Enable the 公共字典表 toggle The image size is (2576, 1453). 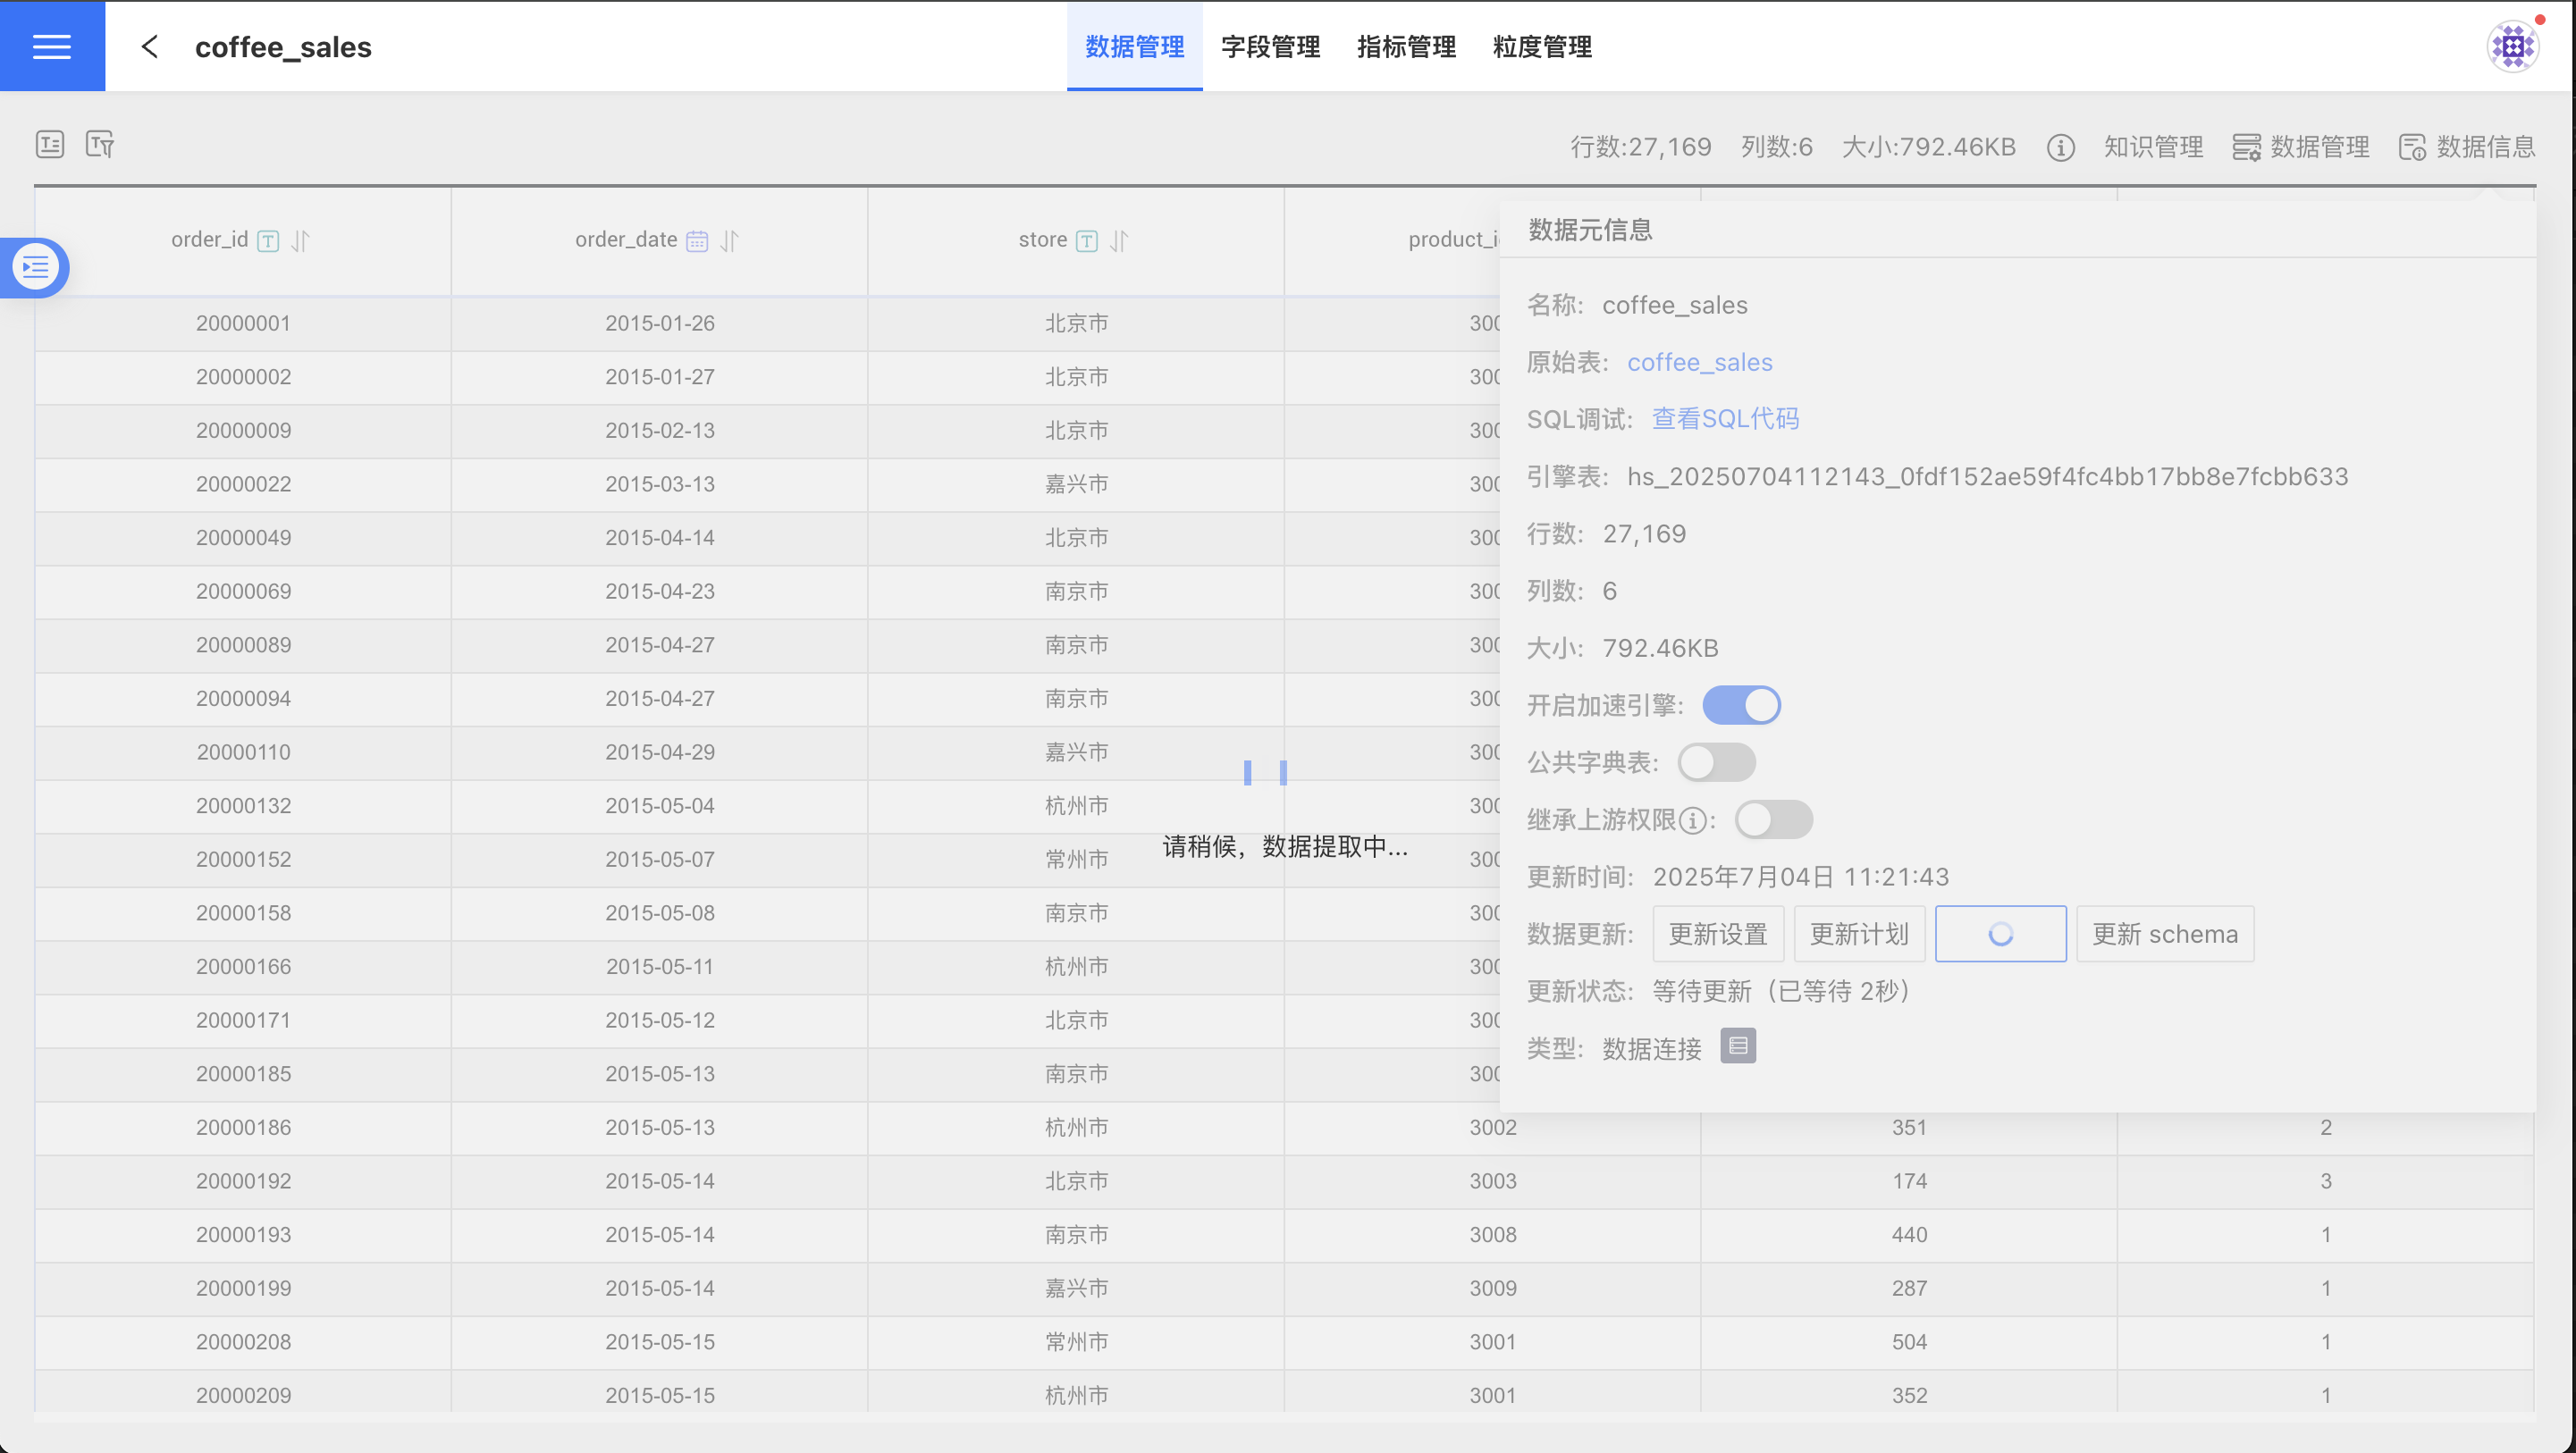[1716, 762]
